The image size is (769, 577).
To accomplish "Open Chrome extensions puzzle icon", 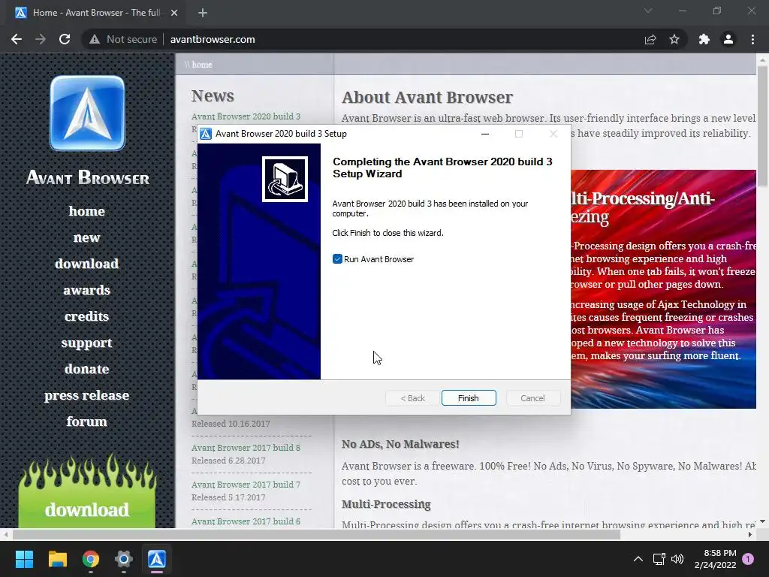I will coord(704,39).
